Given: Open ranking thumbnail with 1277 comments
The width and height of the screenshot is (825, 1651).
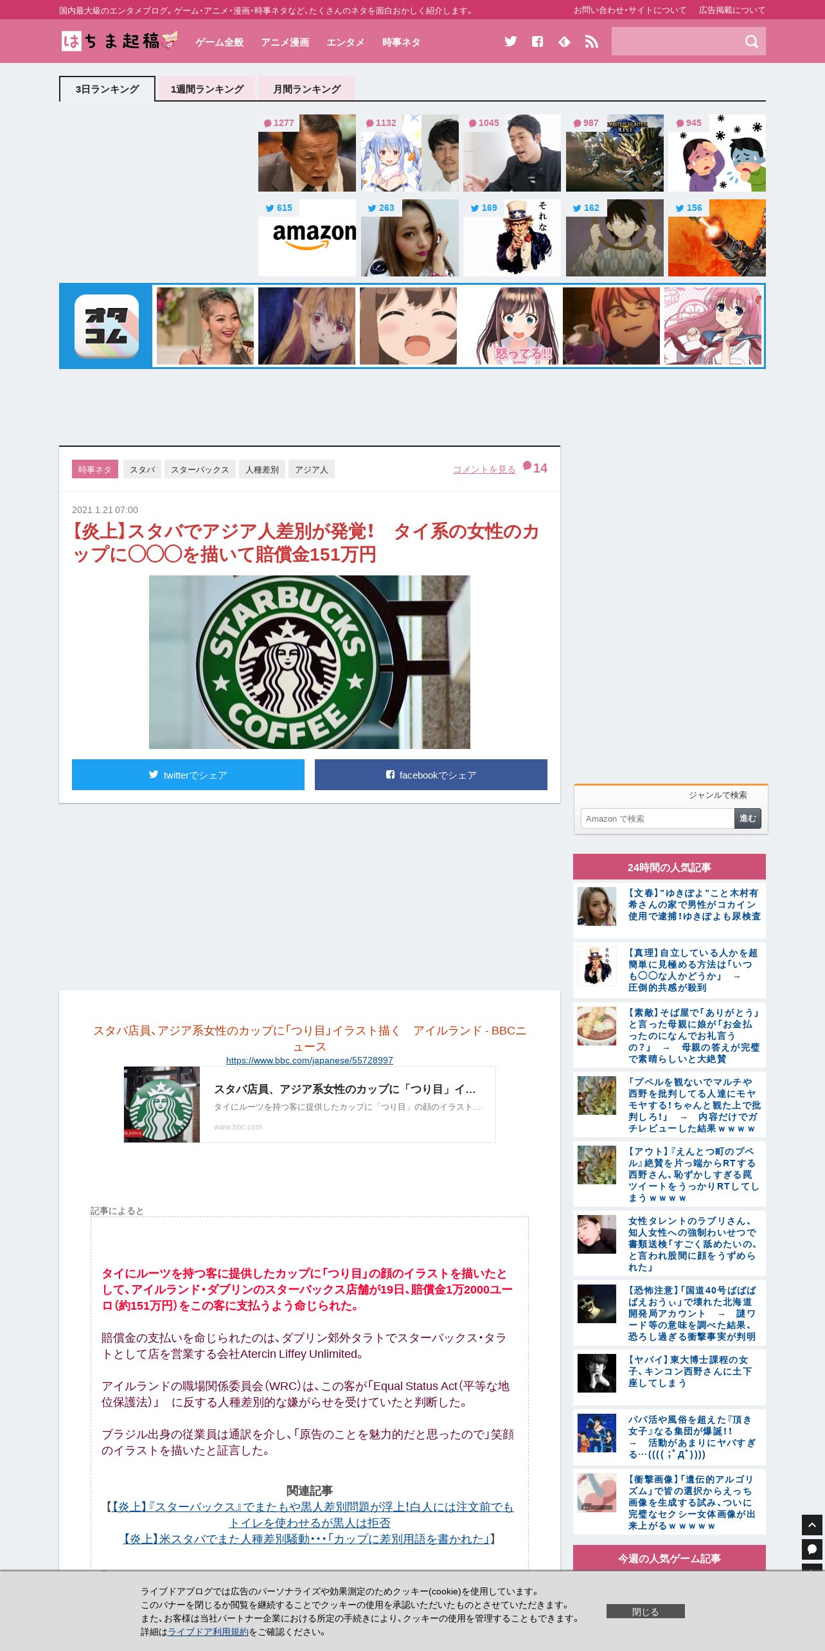Looking at the screenshot, I should point(306,153).
